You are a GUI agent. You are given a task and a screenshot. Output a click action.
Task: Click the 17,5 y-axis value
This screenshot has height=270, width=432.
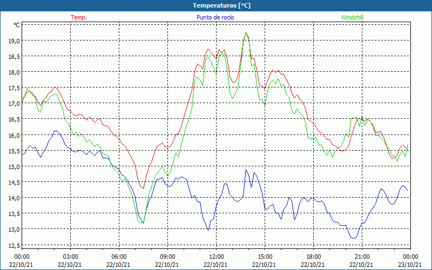tap(15, 88)
